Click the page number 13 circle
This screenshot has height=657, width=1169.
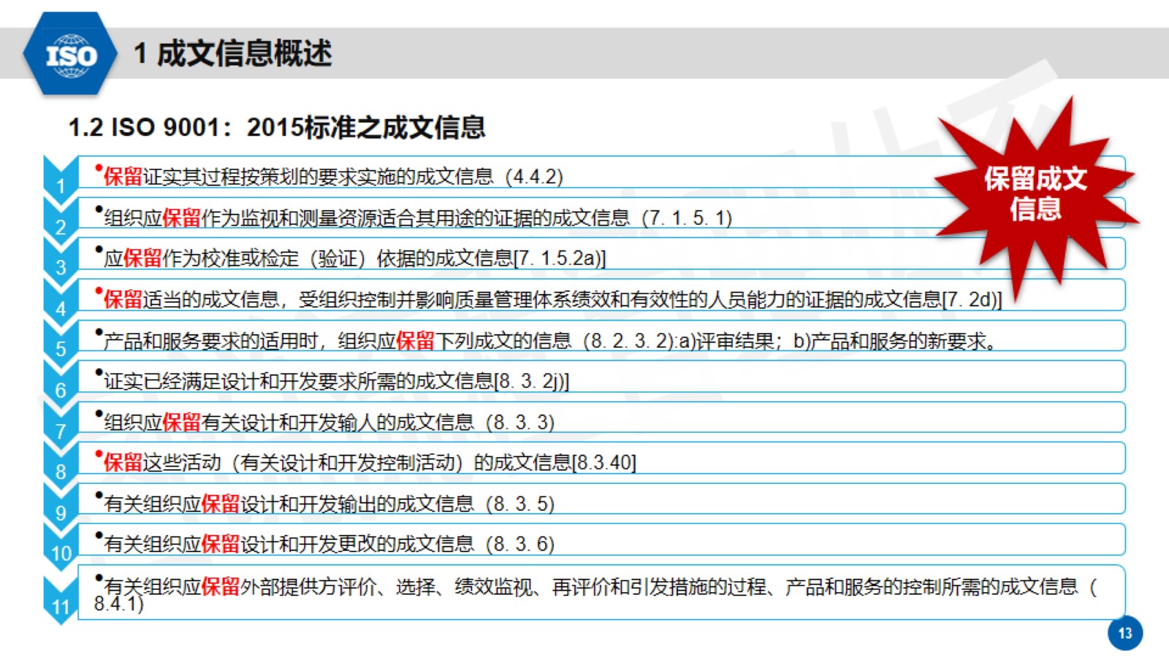pyautogui.click(x=1125, y=633)
